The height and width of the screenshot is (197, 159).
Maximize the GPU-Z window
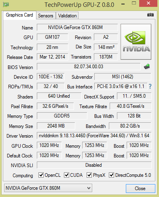point(134,3)
